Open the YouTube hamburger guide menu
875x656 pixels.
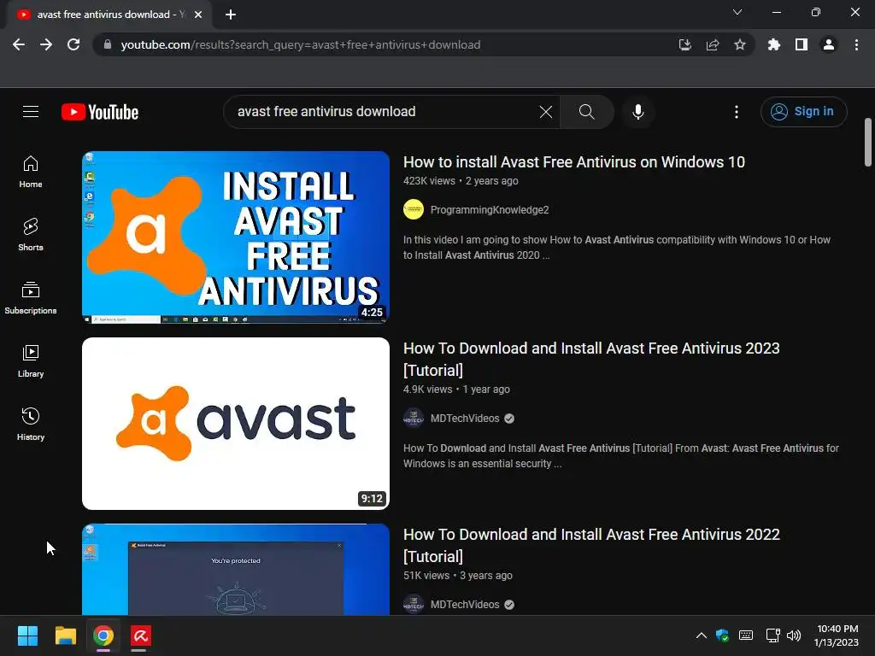31,112
